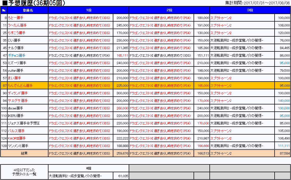This screenshot has height=180, width=291.
Task: Click the value 79,500
Action: [x=285, y=70]
